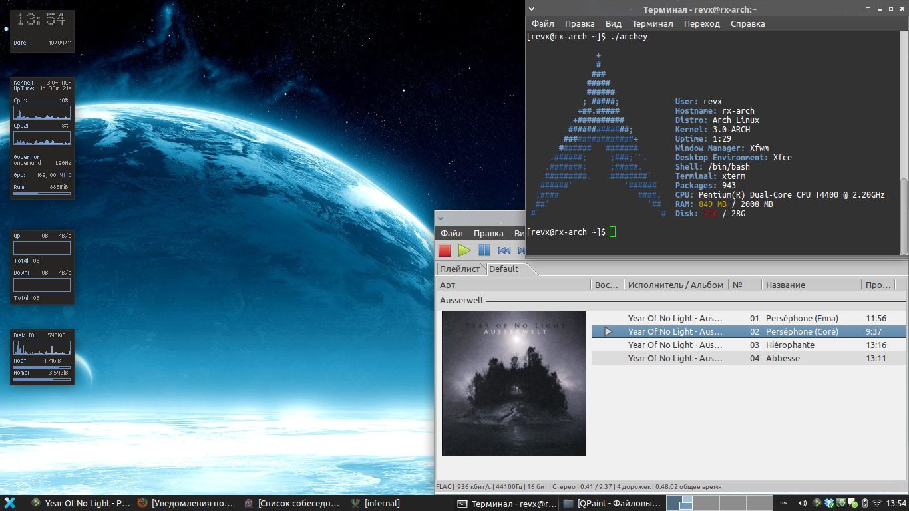Click the 13:11 duration of Abbesse
Screen dimensions: 909x511
click(x=876, y=358)
